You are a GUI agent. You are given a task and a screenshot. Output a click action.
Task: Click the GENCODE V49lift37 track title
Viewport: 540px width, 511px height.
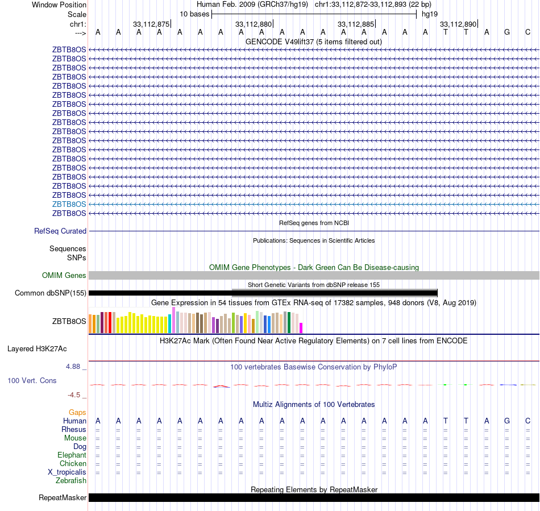point(313,41)
